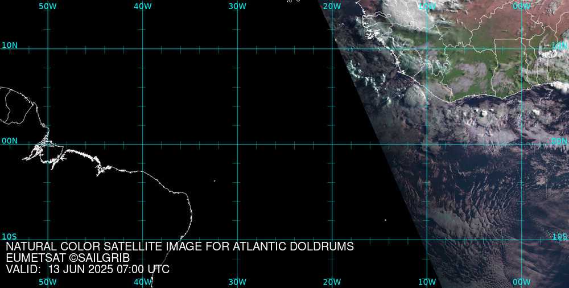Click the 10S latitude label on the left edge
The width and height of the screenshot is (569, 288).
tap(10, 237)
